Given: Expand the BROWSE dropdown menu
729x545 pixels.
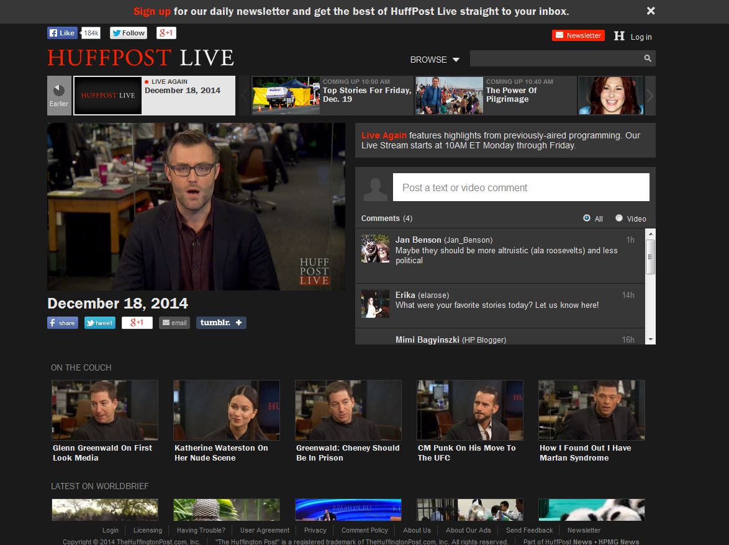Looking at the screenshot, I should point(434,60).
